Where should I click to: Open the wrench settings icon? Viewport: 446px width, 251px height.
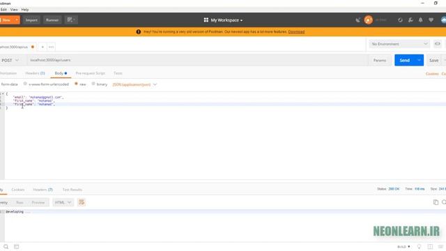click(x=410, y=20)
